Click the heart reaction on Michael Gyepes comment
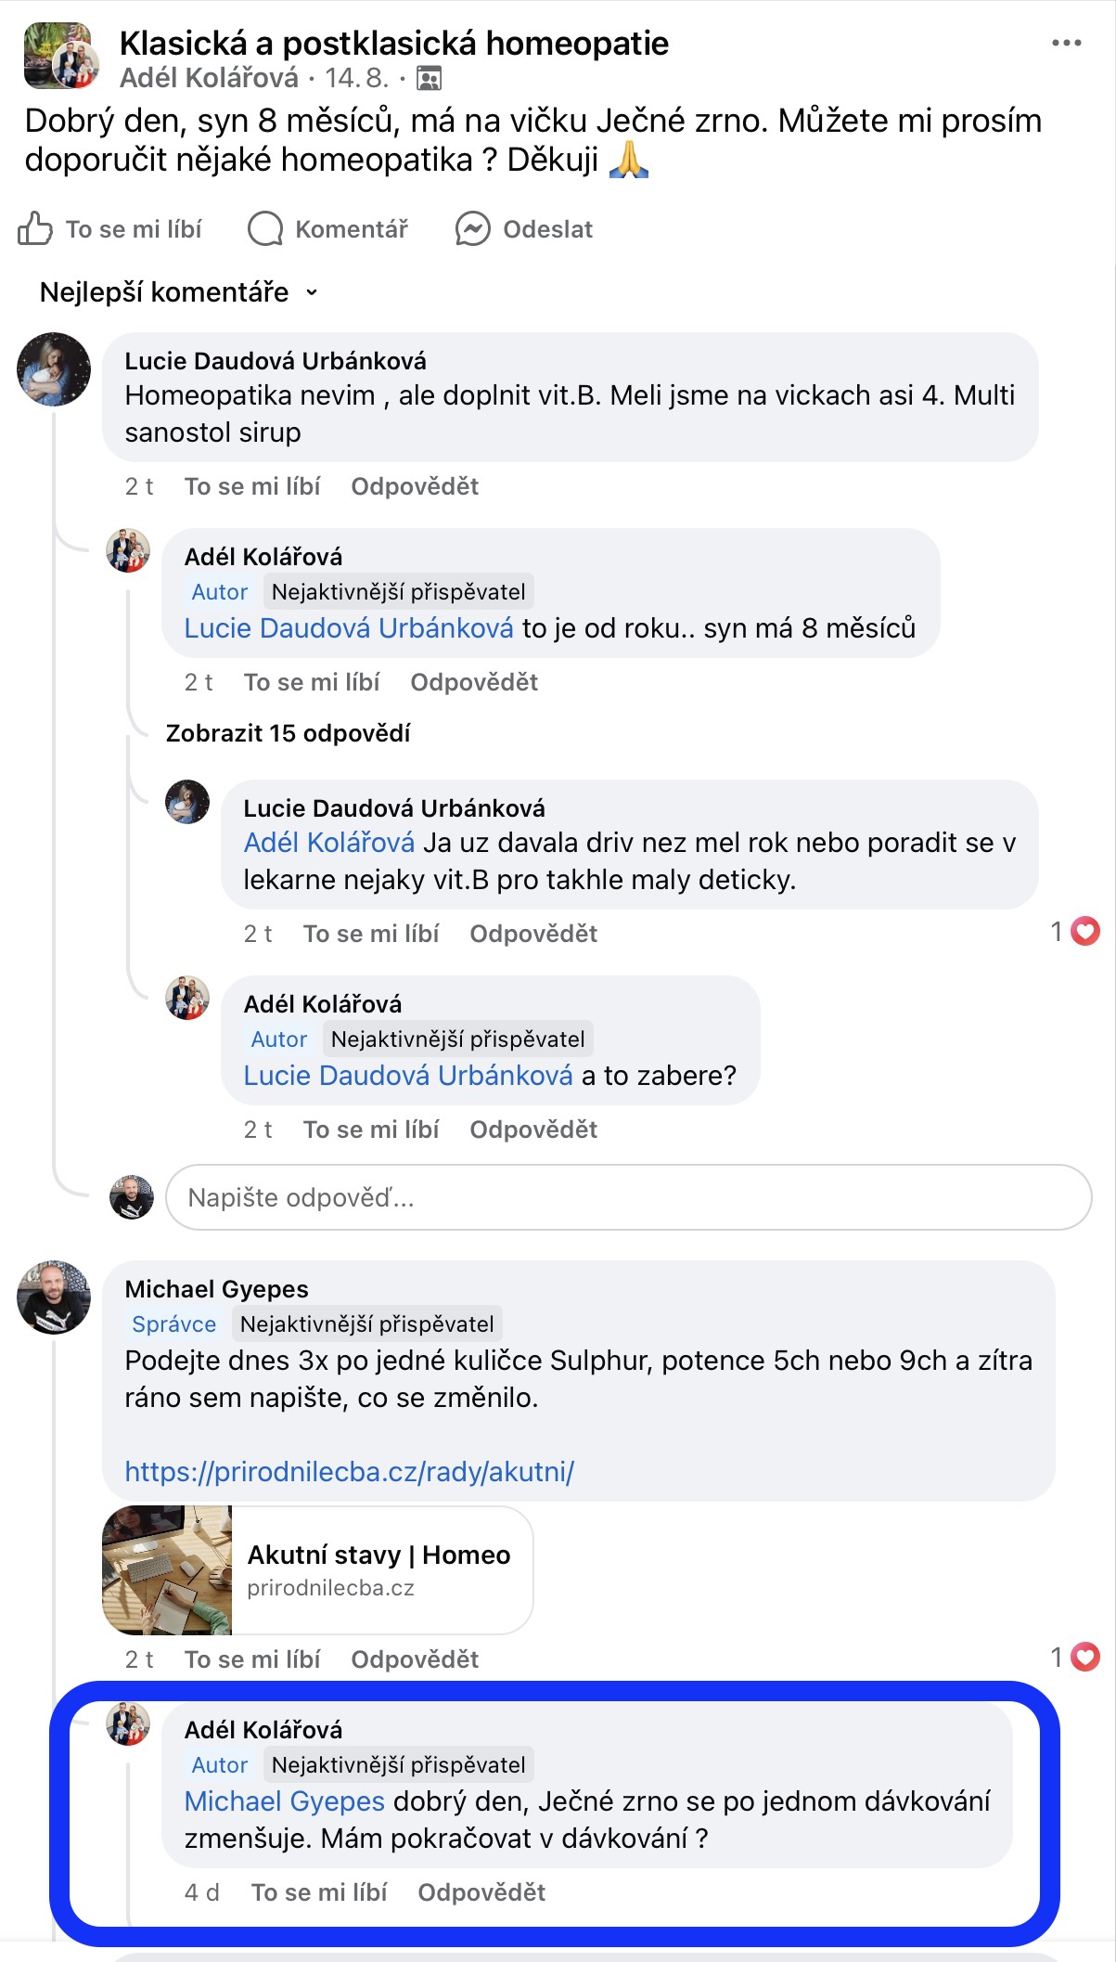The image size is (1116, 1962). [1084, 1657]
